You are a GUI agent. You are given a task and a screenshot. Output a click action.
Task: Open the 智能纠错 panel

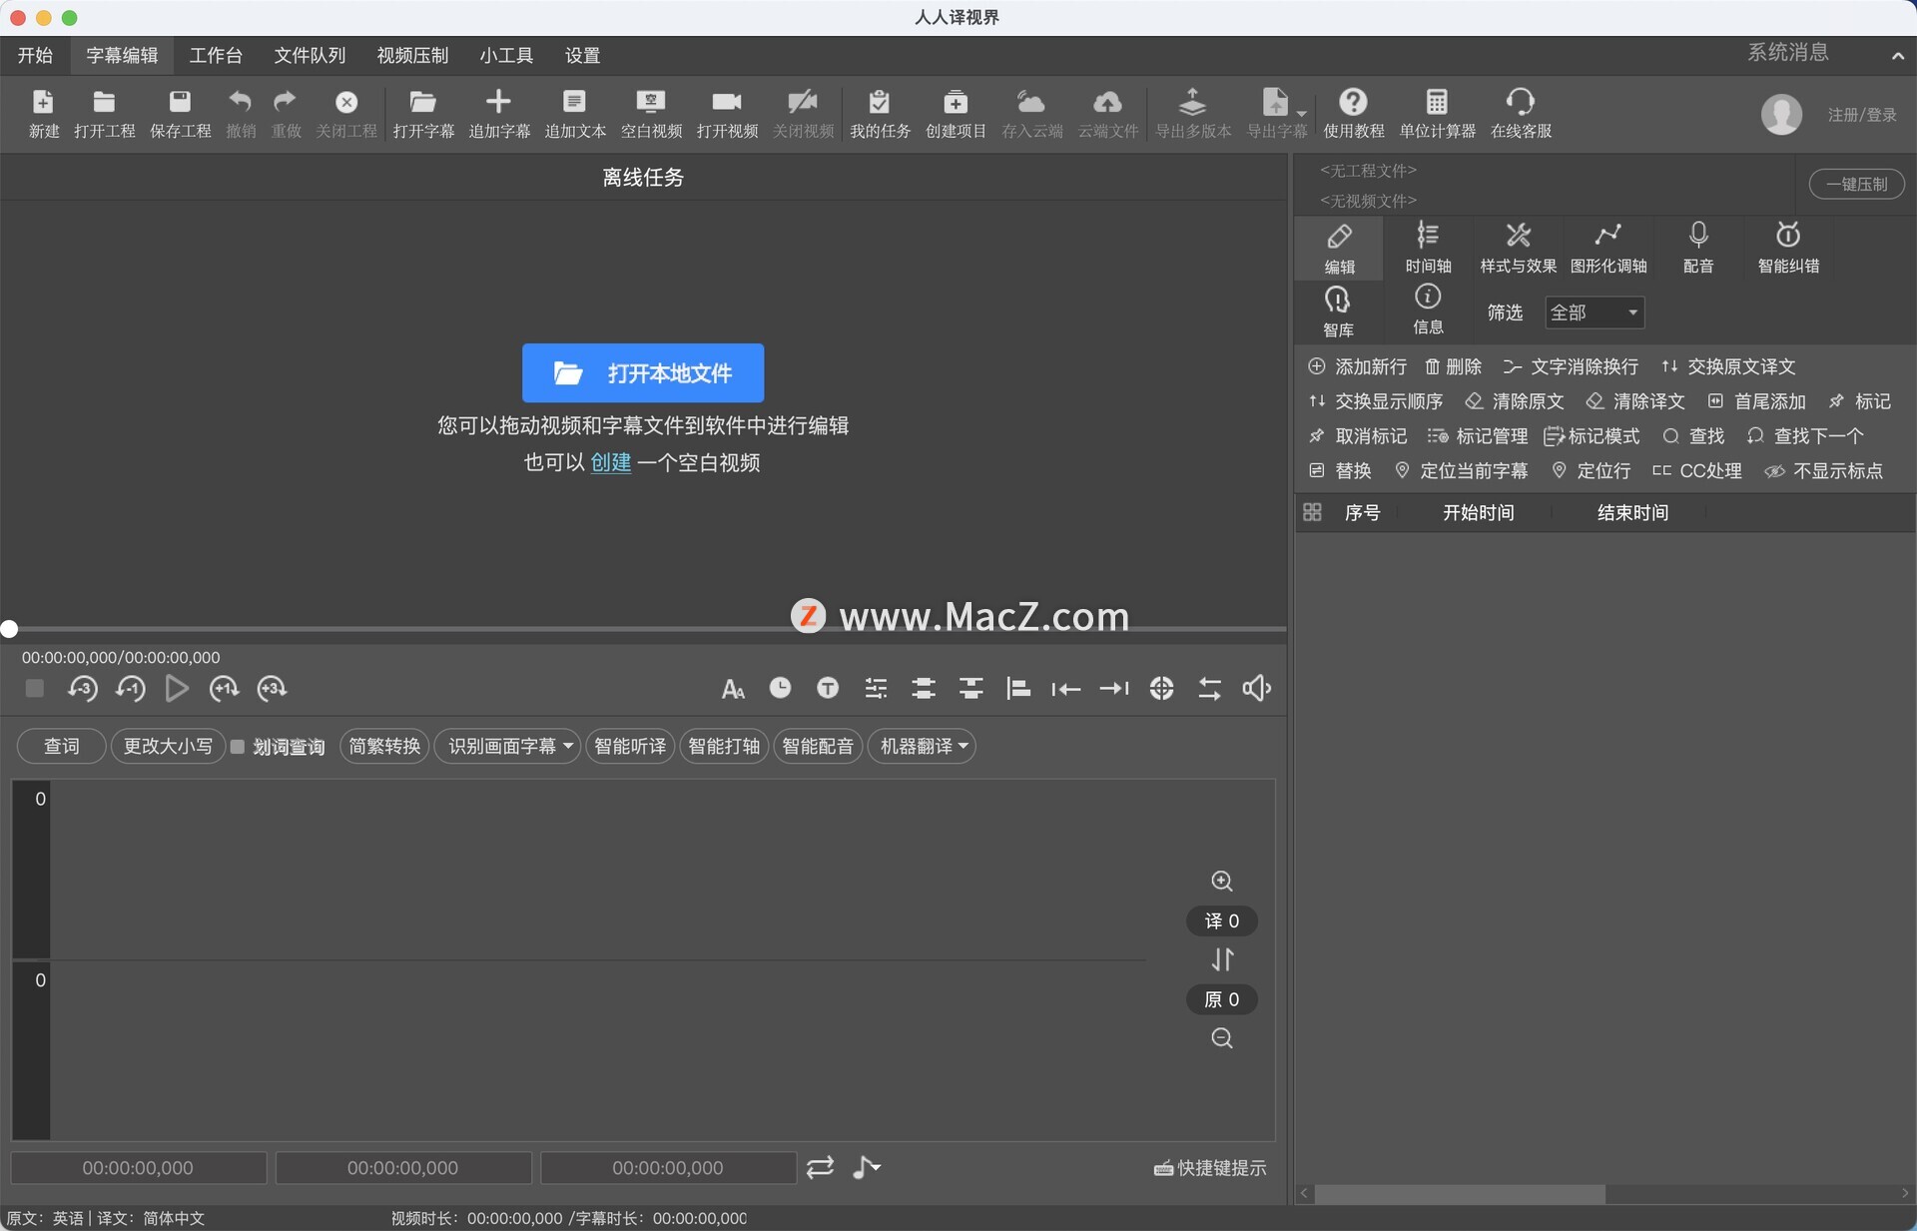[1787, 237]
